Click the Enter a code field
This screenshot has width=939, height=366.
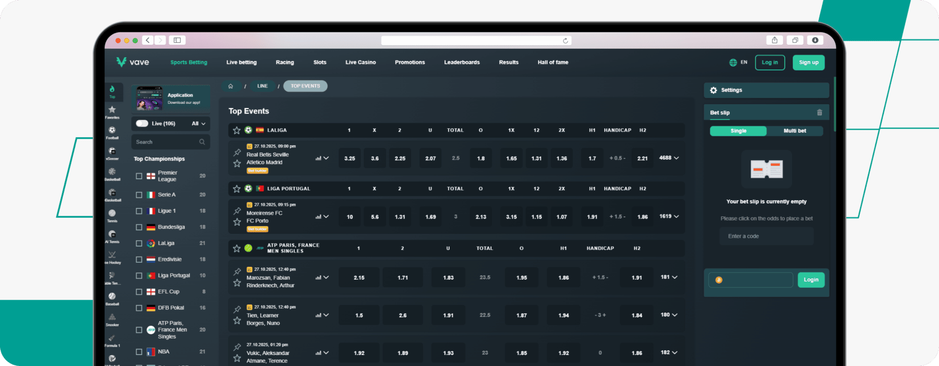[766, 236]
